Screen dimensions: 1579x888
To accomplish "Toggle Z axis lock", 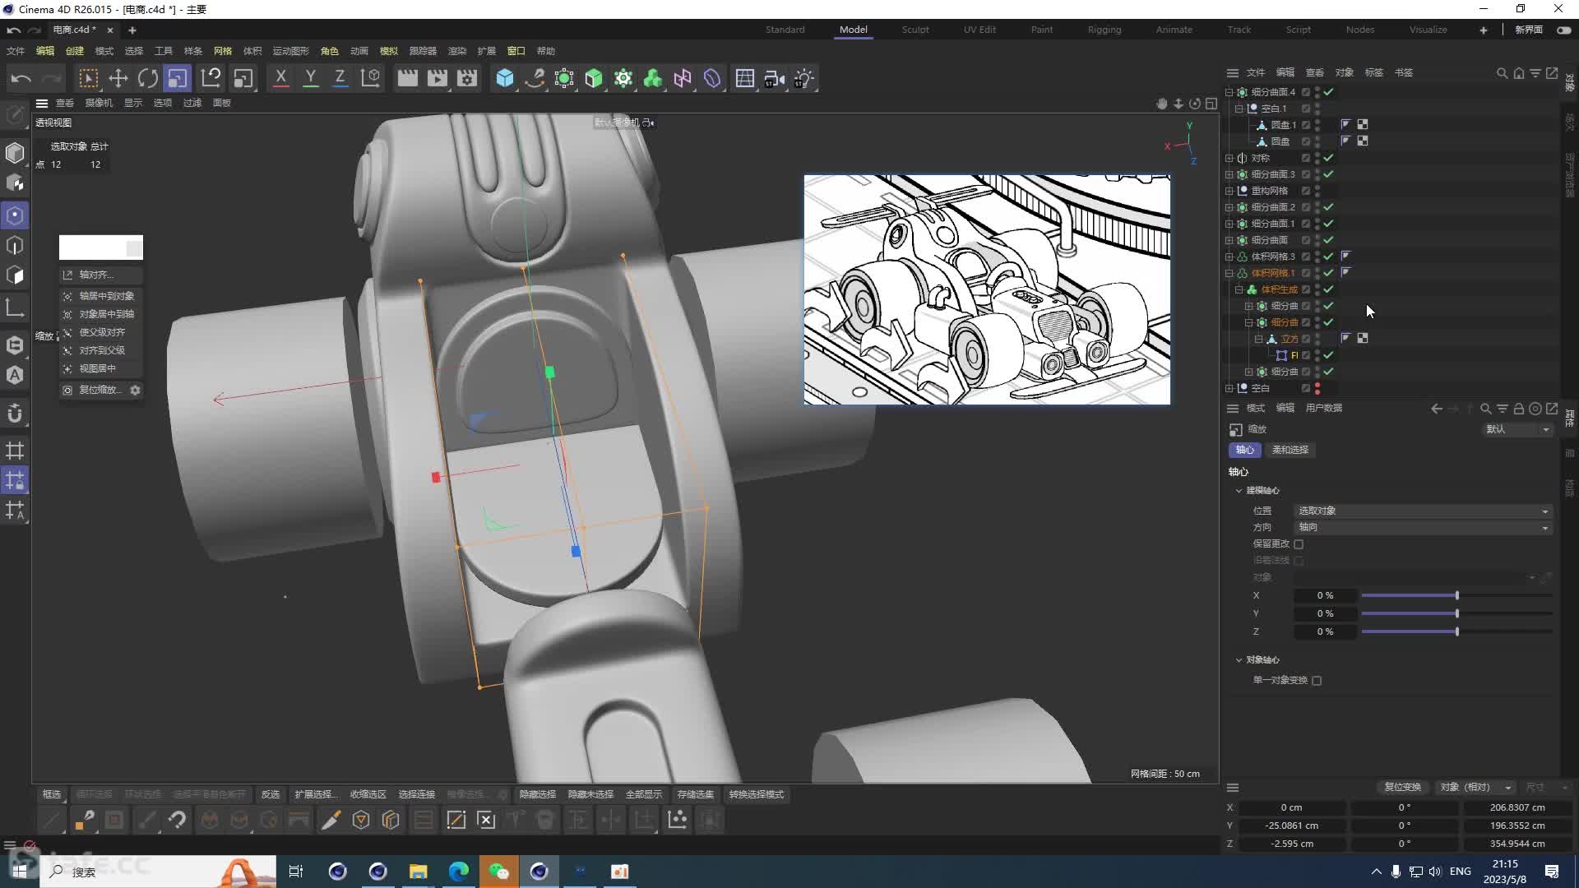I will (x=340, y=79).
